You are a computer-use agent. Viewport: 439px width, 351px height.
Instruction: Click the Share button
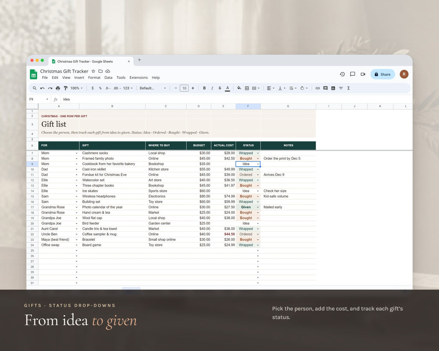[x=382, y=74]
